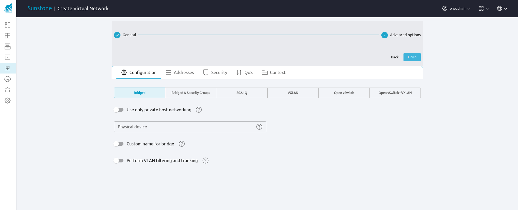The image size is (518, 210).
Task: Select Bridged & Security Groups mode
Action: (191, 93)
